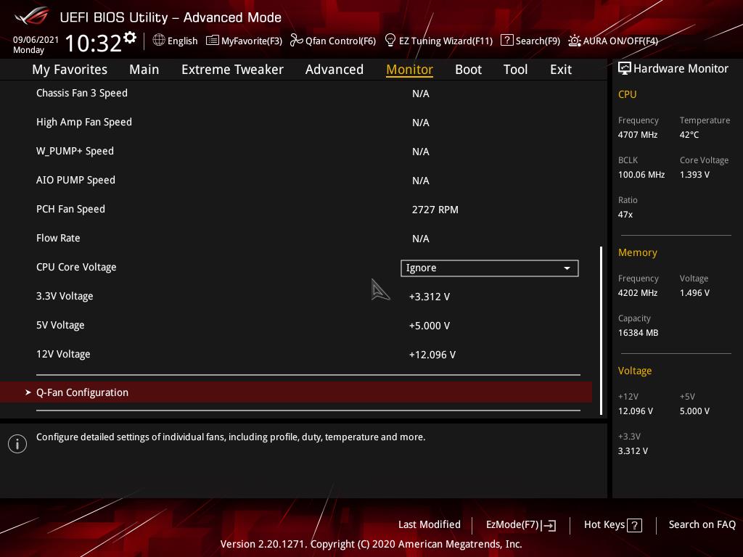This screenshot has height=557, width=743.
Task: Select 12V Voltage row
Action: tap(296, 354)
